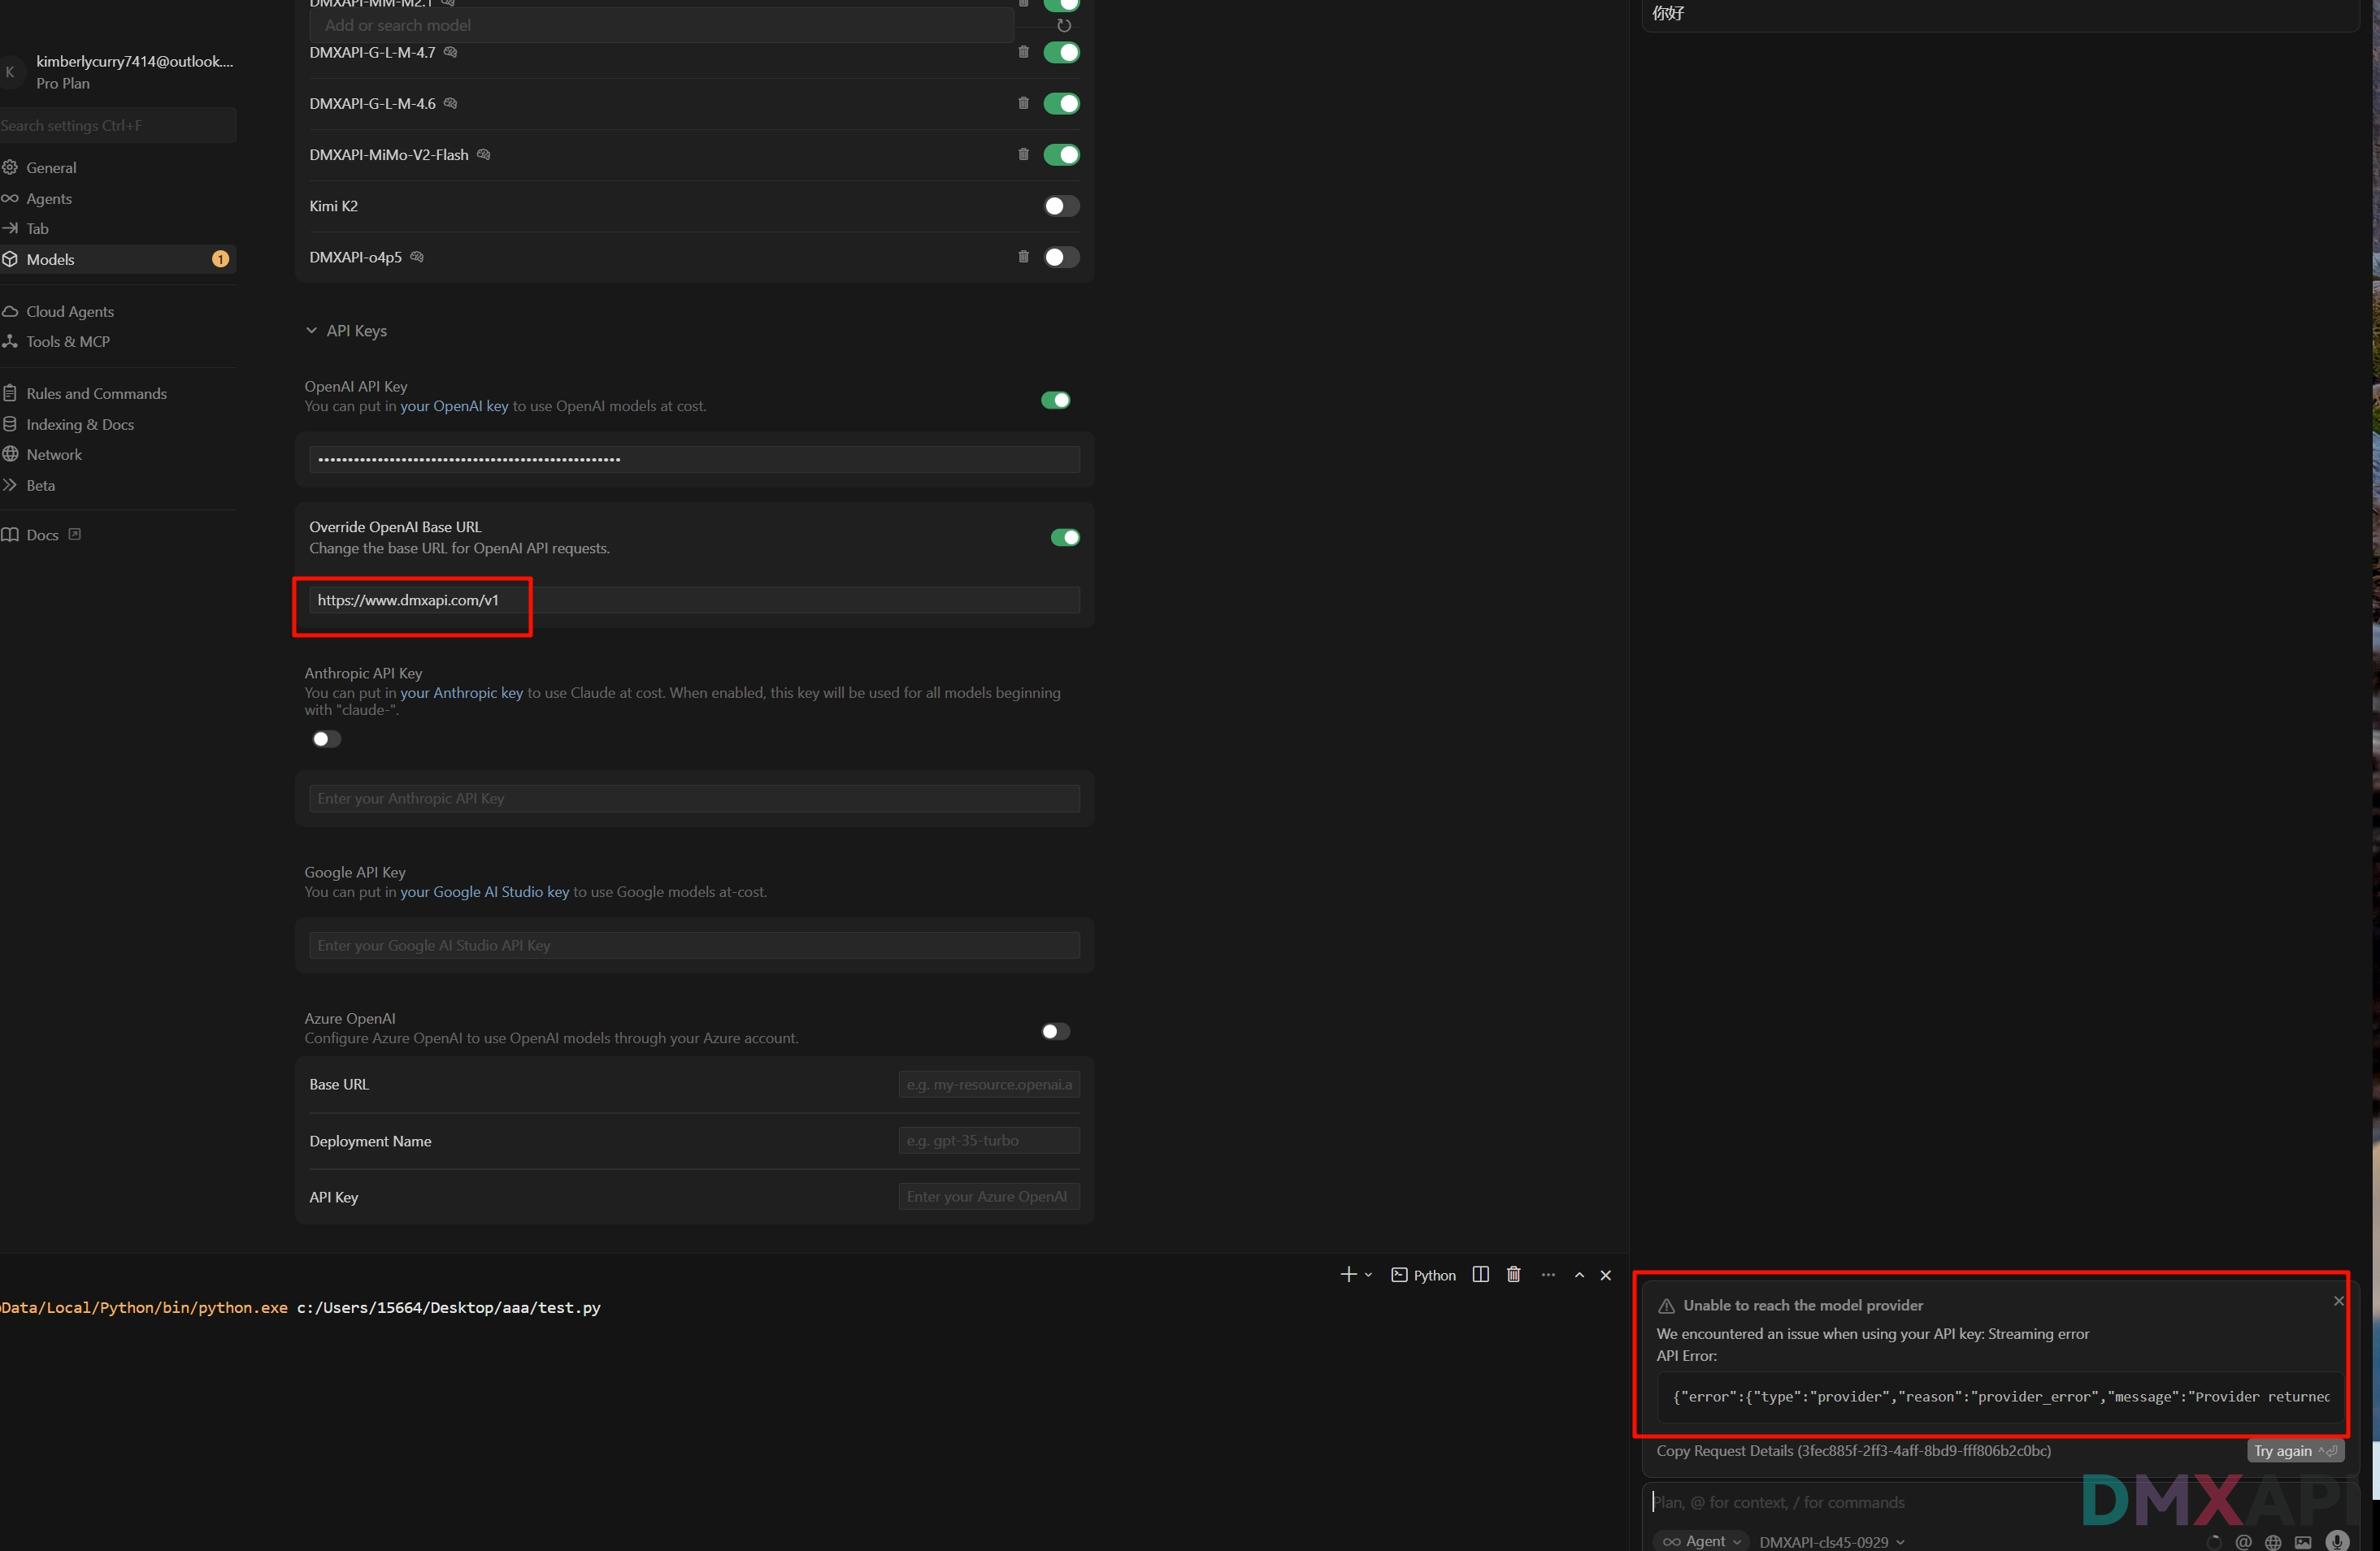Click the image attach icon in chat
The height and width of the screenshot is (1551, 2380).
2303,1542
